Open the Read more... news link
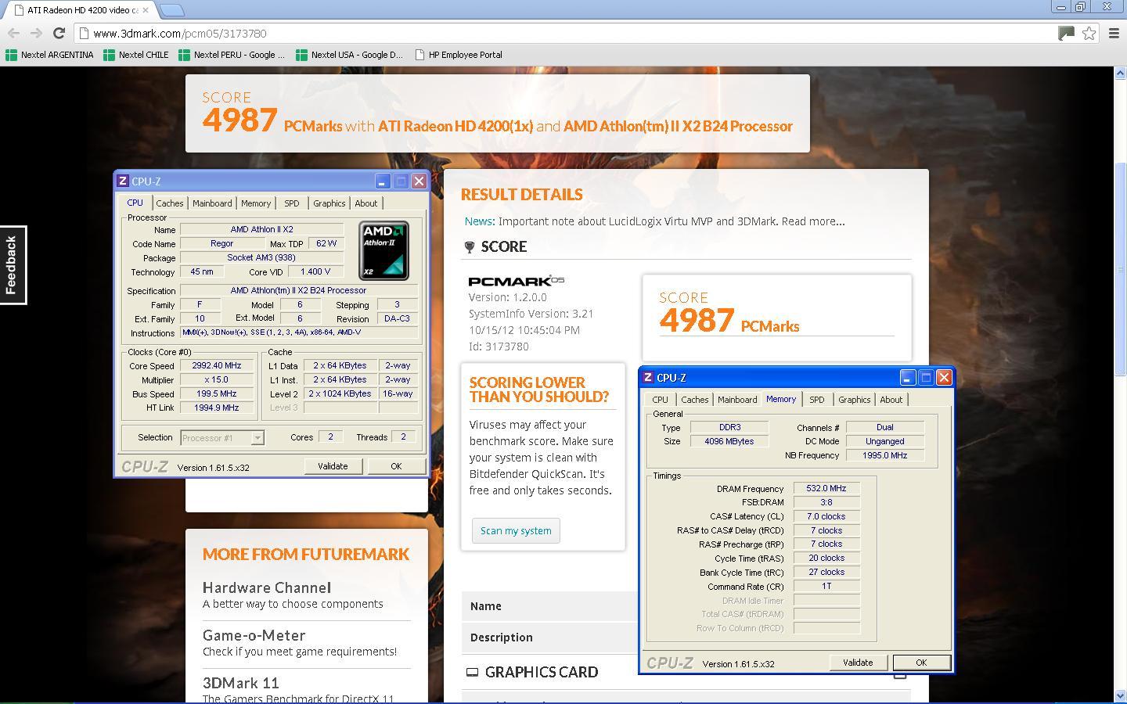1127x704 pixels. coord(813,221)
